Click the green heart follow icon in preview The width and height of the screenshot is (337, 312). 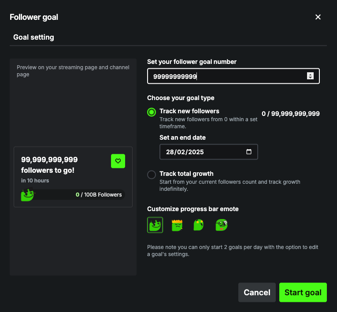[x=118, y=161]
